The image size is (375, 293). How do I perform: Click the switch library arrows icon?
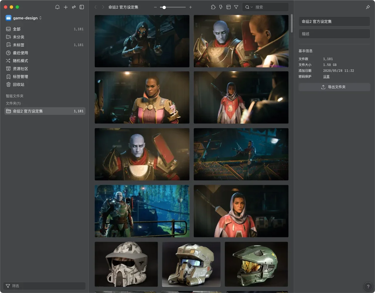[x=74, y=7]
